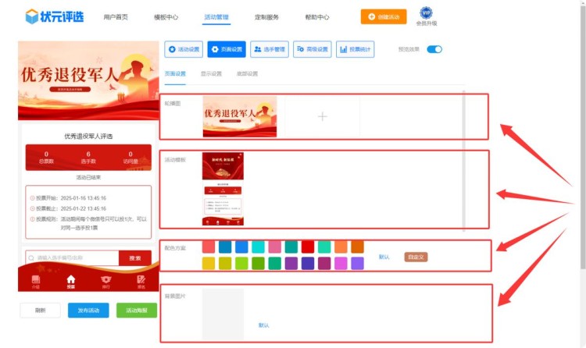Open the 排行 ranking icon in preview
Image resolution: width=586 pixels, height=348 pixels.
(x=106, y=281)
